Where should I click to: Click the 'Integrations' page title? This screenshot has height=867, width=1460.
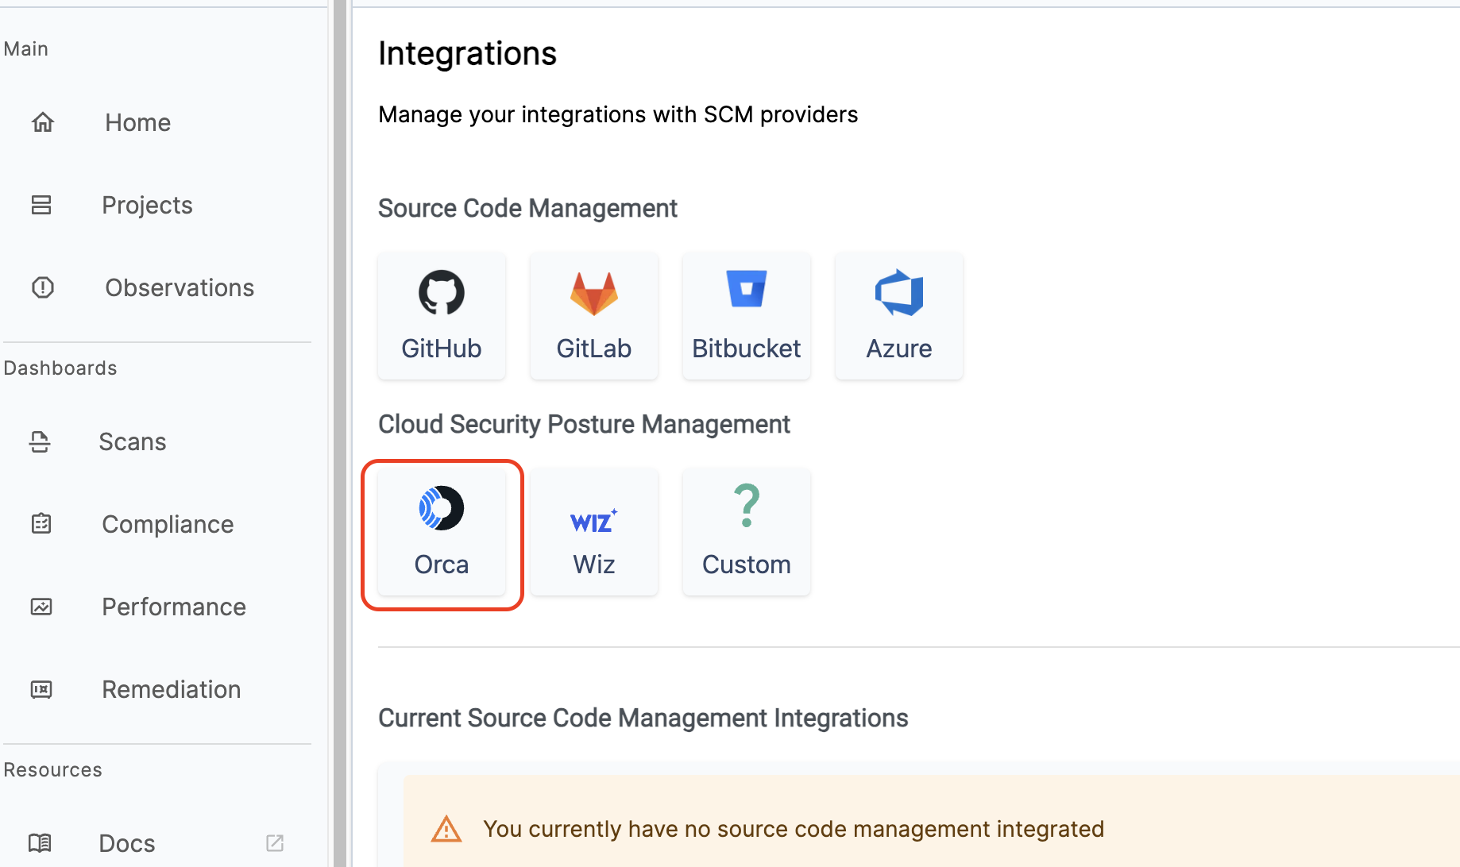pos(467,53)
